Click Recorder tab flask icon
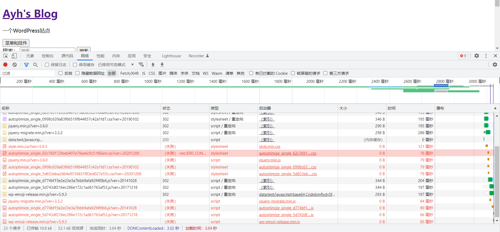 (208, 56)
